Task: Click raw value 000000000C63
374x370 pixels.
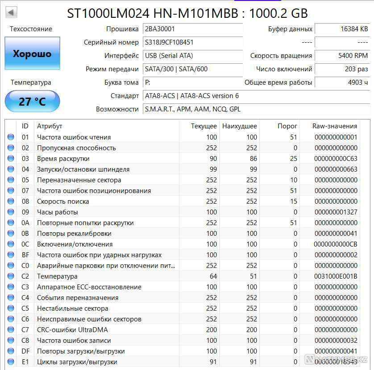Action: [x=336, y=158]
